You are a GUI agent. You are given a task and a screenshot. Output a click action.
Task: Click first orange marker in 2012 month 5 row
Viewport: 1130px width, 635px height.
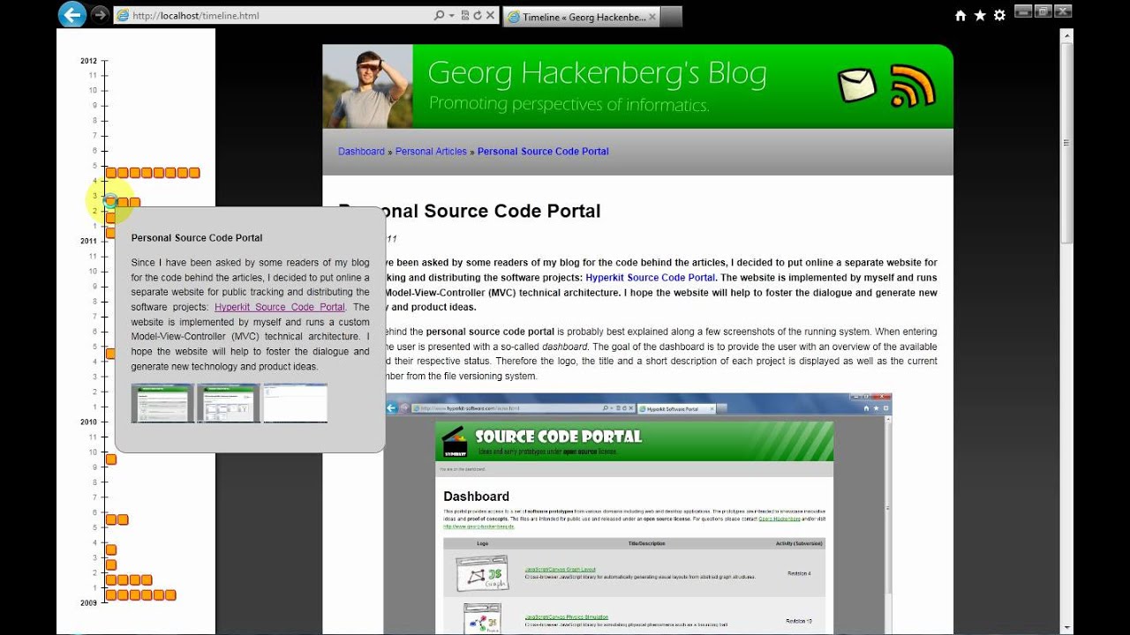pos(111,173)
